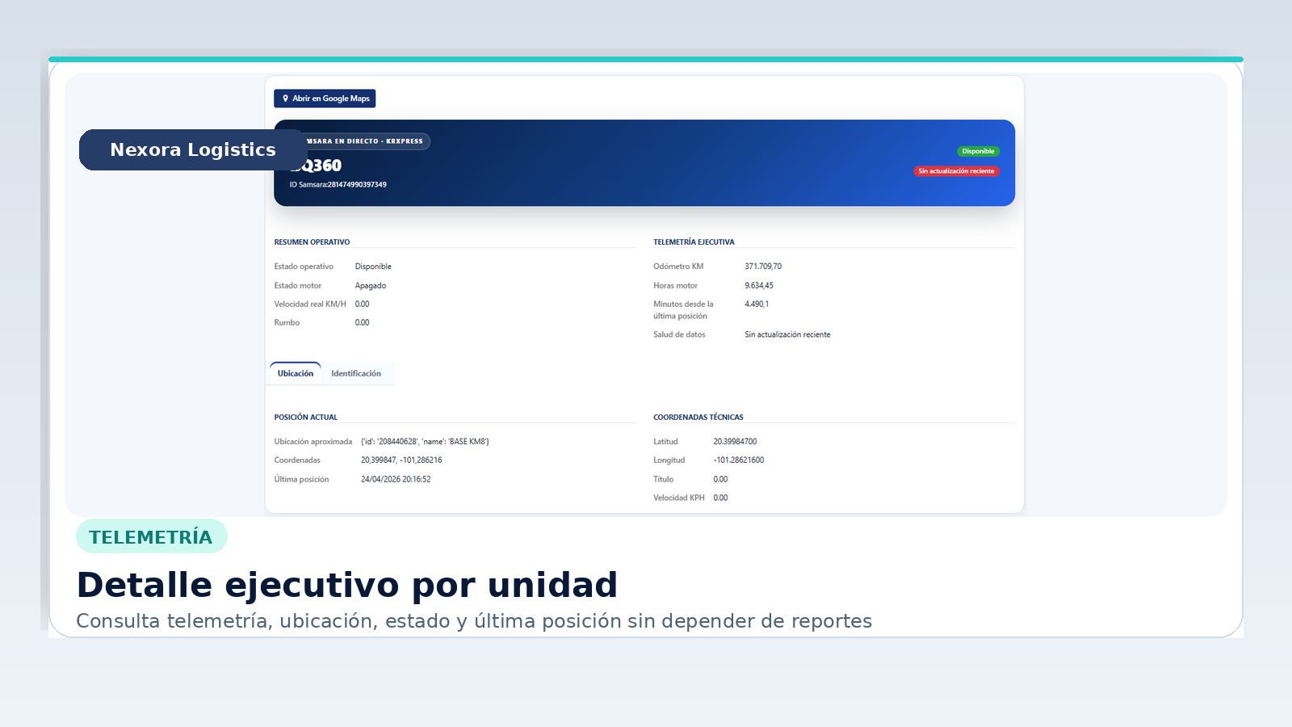
Task: Click the 'Nexora Logistics' label
Action: (193, 149)
